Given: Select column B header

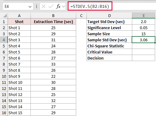Looking at the screenshot, I should (x=53, y=16).
